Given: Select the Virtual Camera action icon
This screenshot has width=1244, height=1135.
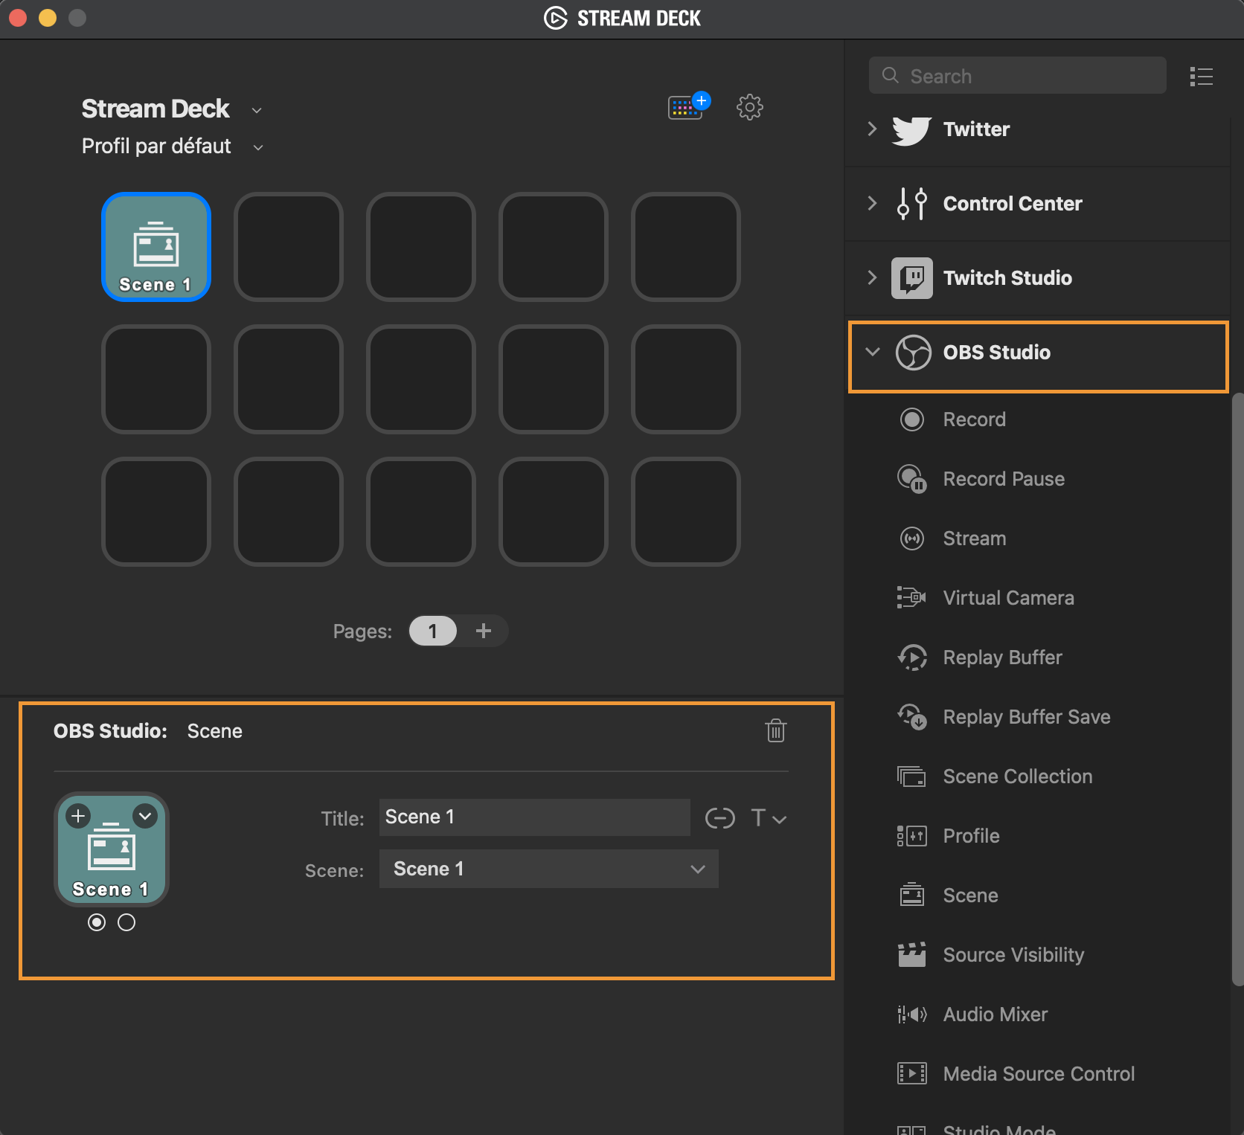Looking at the screenshot, I should pos(911,598).
